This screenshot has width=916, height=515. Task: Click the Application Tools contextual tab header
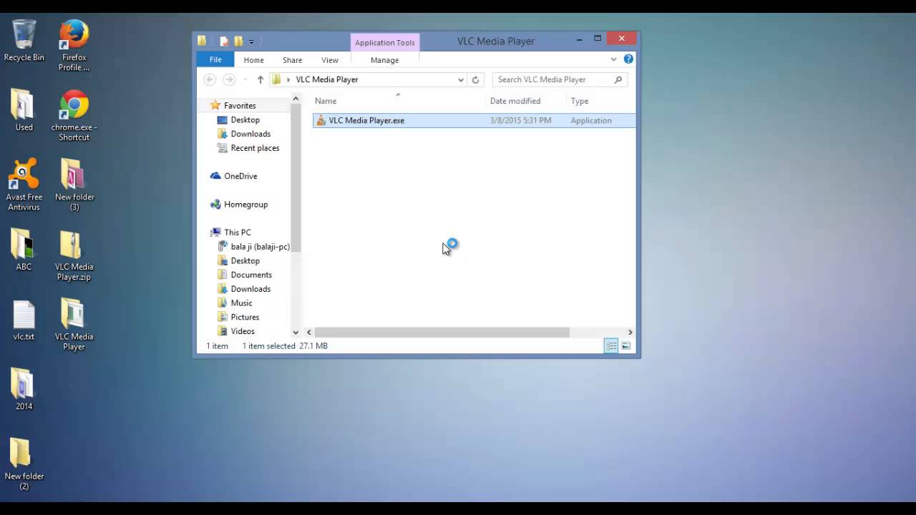pos(385,42)
